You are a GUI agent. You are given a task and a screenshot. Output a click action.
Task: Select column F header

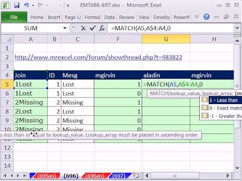[x=118, y=39]
